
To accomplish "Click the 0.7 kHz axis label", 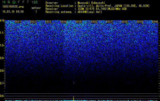I will (2, 83).
